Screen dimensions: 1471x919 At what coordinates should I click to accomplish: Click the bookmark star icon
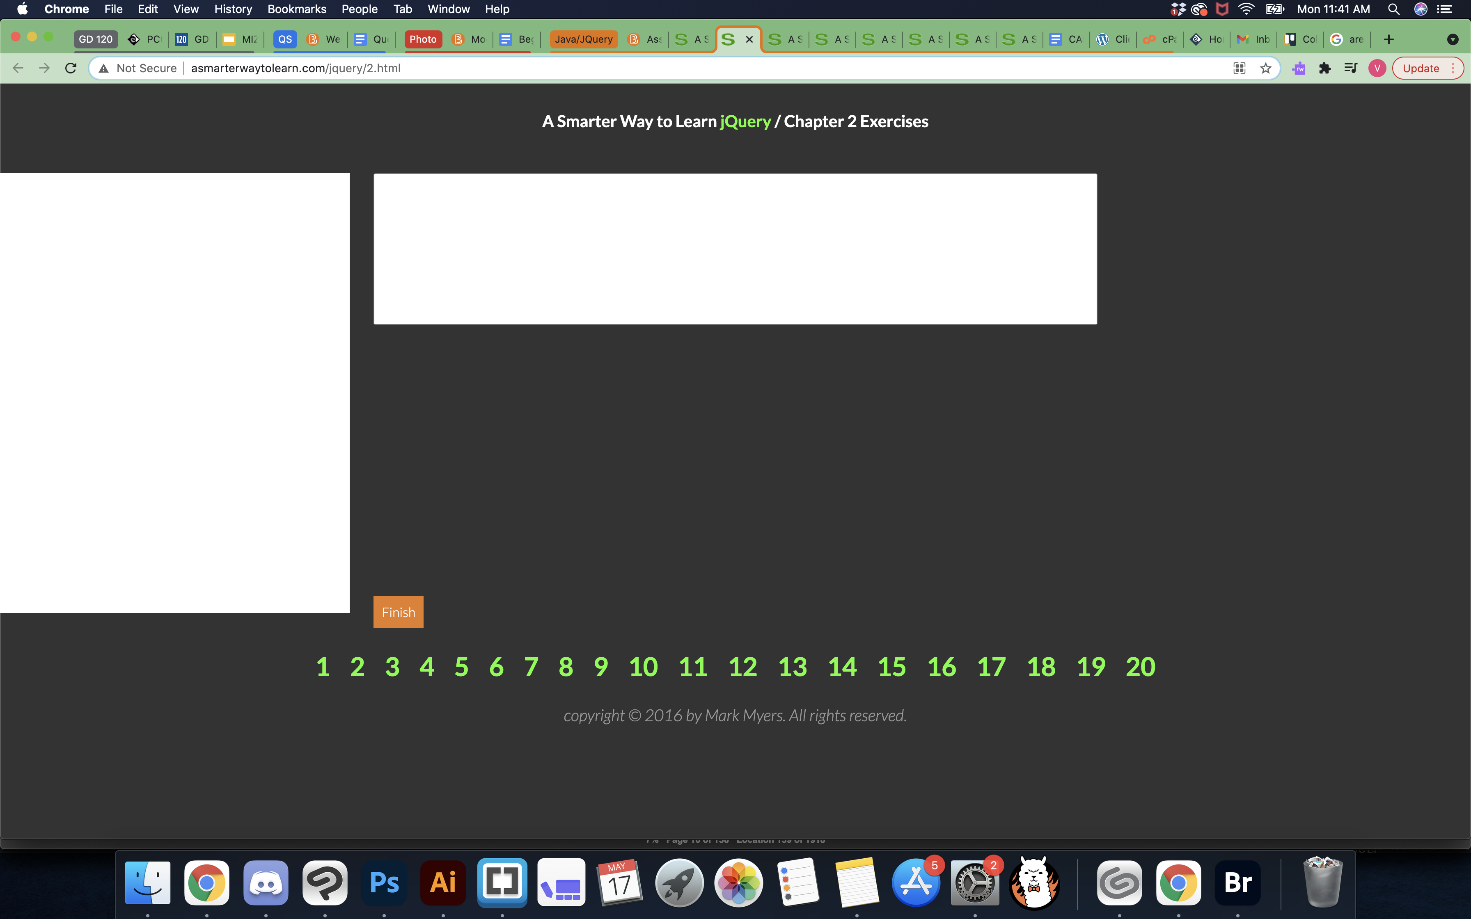click(1265, 68)
